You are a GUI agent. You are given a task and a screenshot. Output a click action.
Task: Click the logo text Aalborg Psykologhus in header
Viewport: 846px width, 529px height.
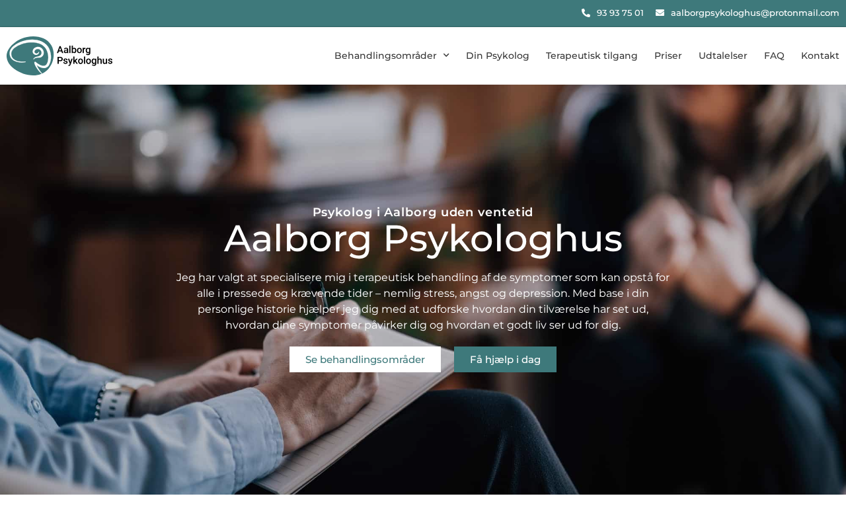pyautogui.click(x=85, y=56)
